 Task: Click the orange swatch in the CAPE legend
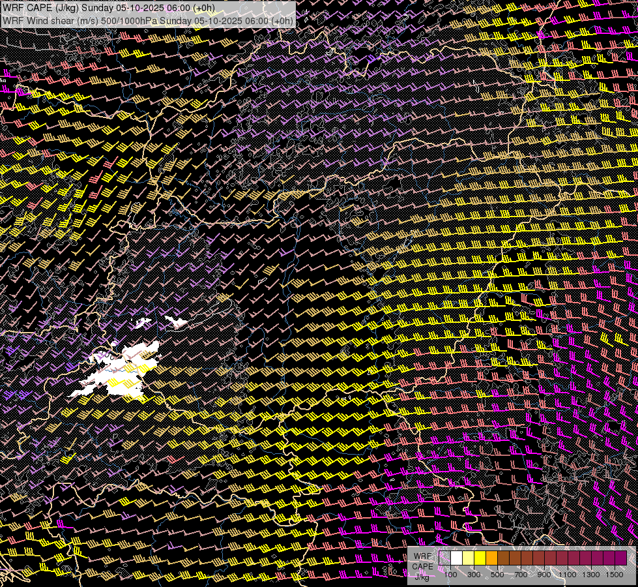492,558
